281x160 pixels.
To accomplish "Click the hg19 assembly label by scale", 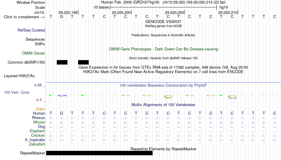I will coord(224,7).
